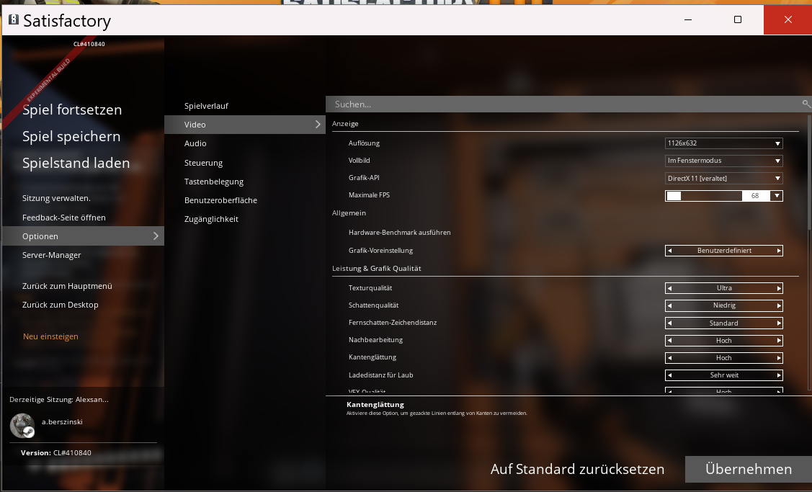Decrease Nachbearbeitung with left arrow
812x492 pixels.
pos(669,341)
